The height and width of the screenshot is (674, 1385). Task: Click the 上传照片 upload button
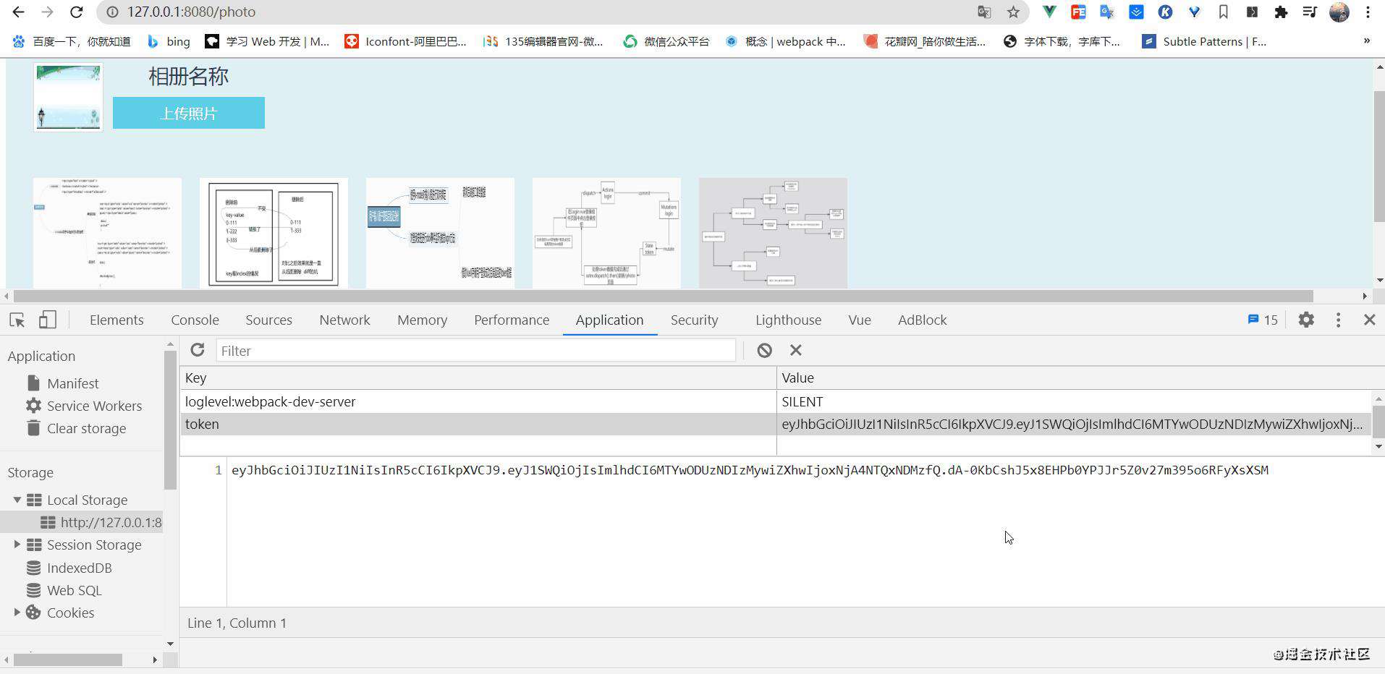[189, 113]
